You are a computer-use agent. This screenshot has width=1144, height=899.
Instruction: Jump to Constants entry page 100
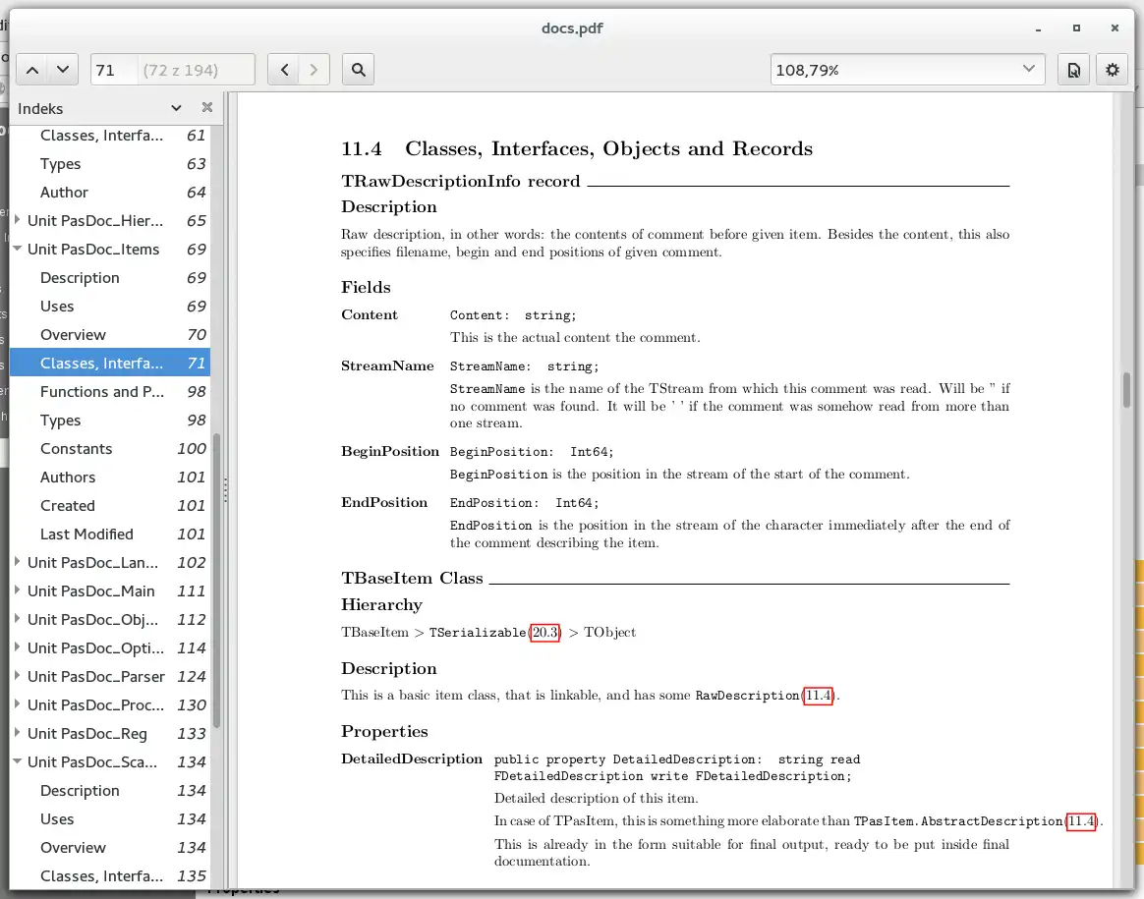coord(110,449)
